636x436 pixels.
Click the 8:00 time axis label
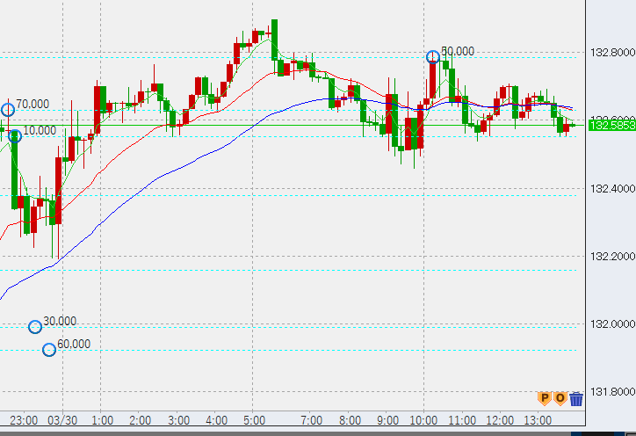(349, 420)
